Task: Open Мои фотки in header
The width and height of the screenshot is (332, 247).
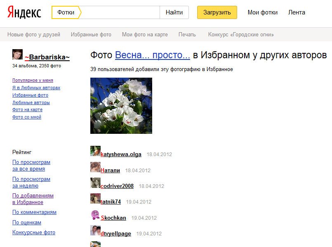Action: (263, 12)
